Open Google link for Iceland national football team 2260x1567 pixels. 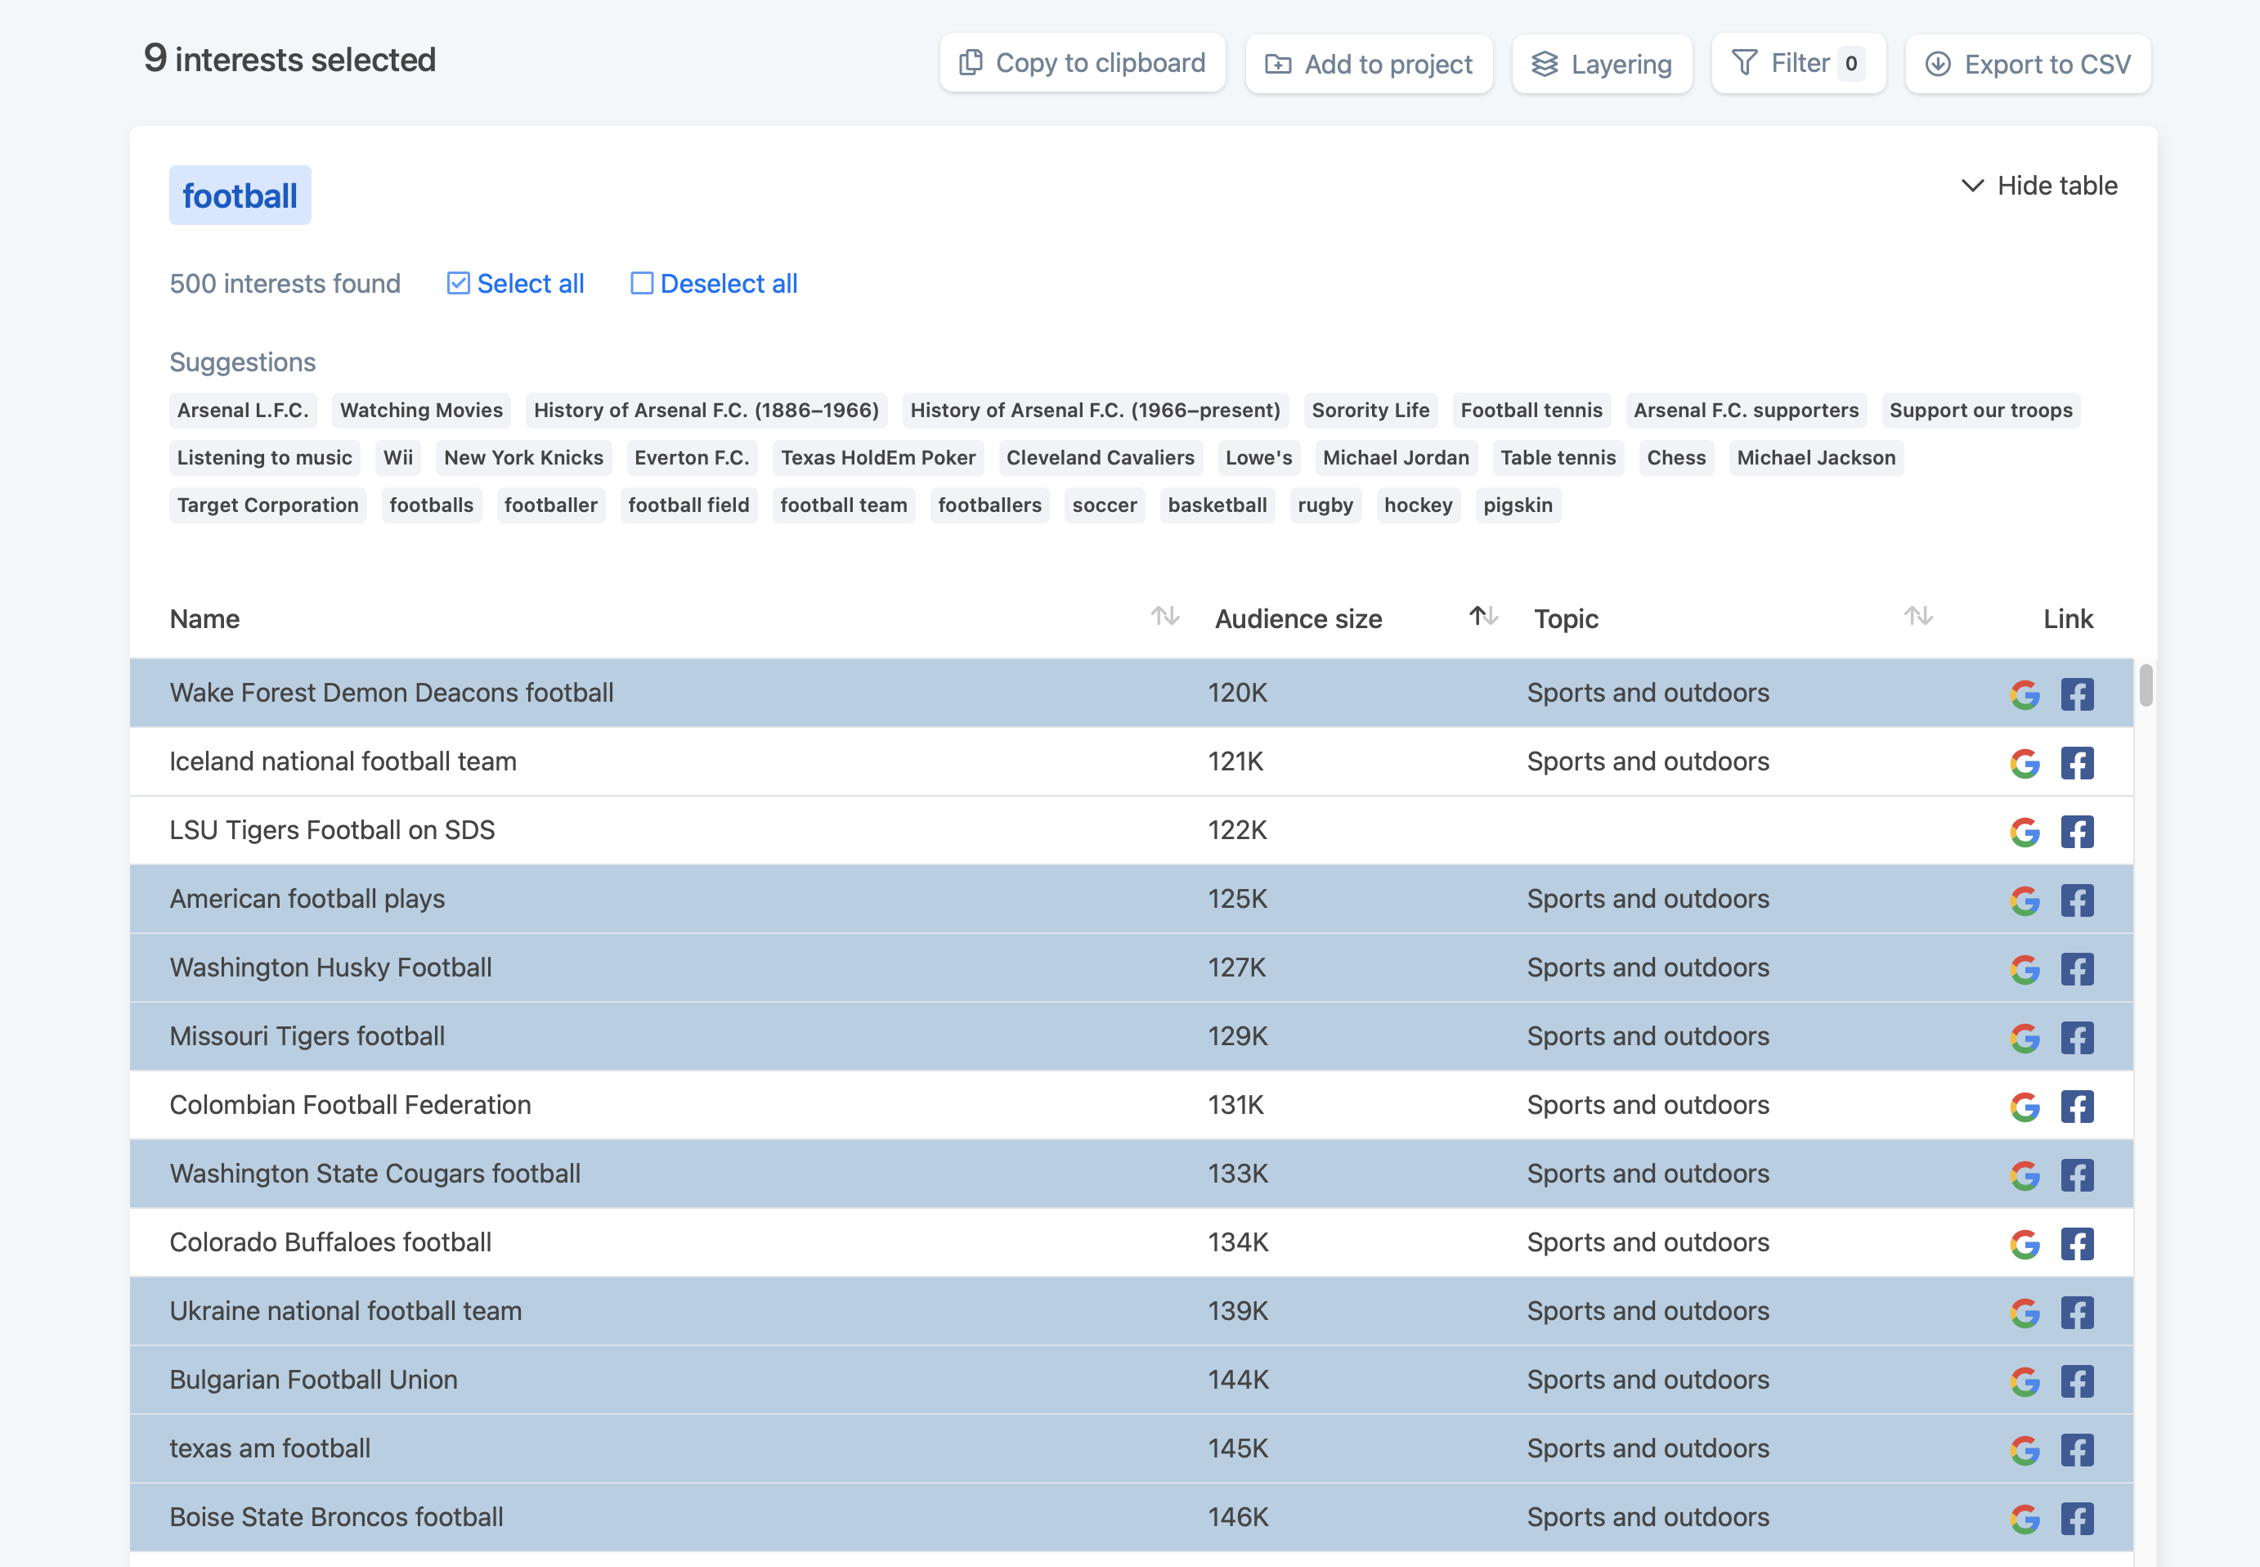pos(2024,763)
